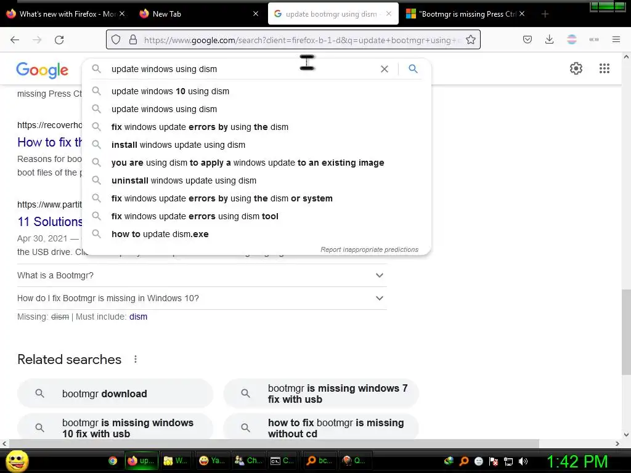Submit search with blue magnifier icon
Screen dimensions: 631x473
click(x=413, y=69)
